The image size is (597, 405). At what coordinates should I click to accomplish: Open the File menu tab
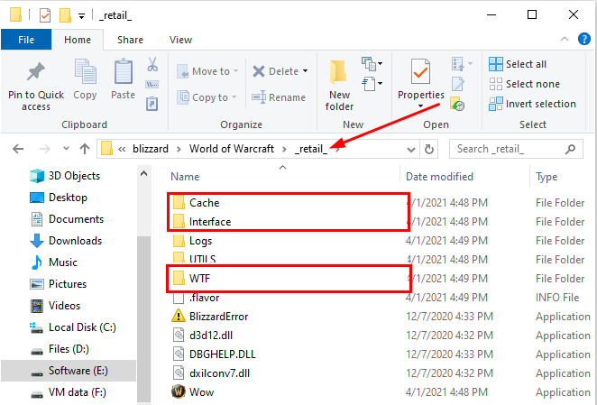(26, 40)
